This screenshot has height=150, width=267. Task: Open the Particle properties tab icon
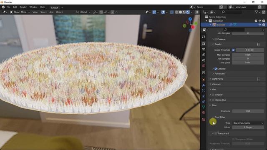(x=204, y=91)
